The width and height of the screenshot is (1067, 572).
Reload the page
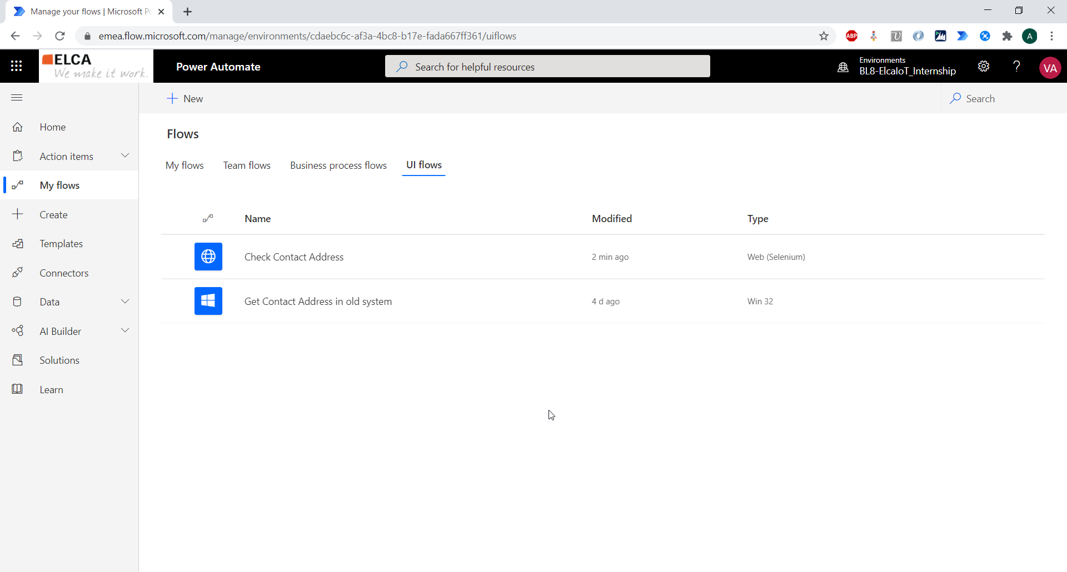60,36
